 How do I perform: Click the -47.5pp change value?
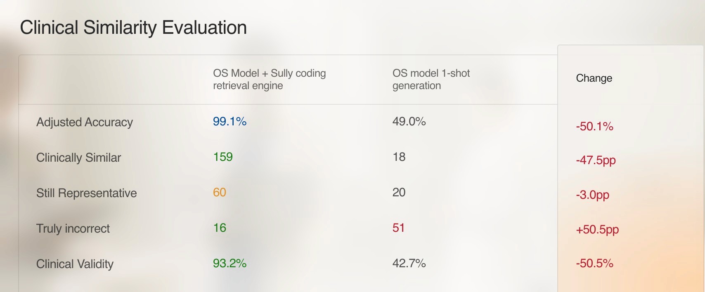click(596, 160)
